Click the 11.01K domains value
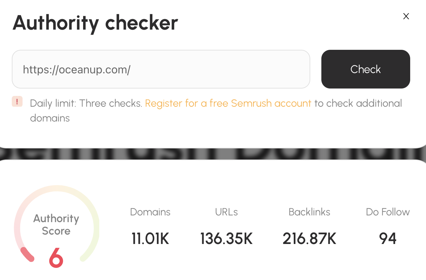The image size is (426, 280). (x=150, y=239)
